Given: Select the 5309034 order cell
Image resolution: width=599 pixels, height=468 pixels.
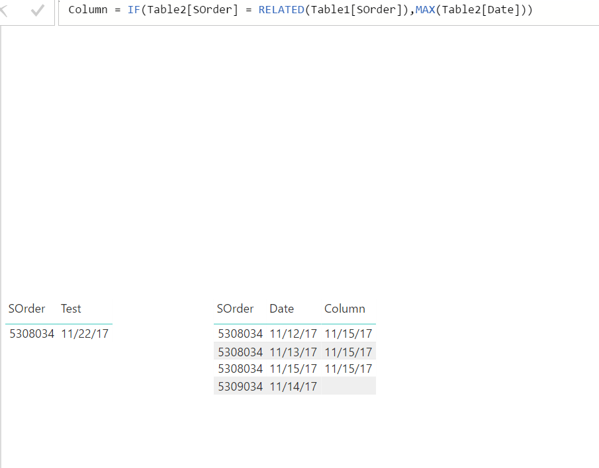Looking at the screenshot, I should [240, 387].
